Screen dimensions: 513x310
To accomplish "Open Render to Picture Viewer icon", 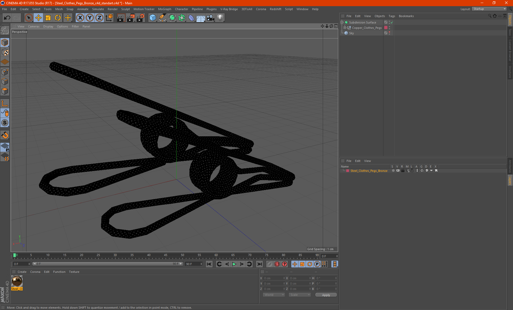I will point(131,18).
